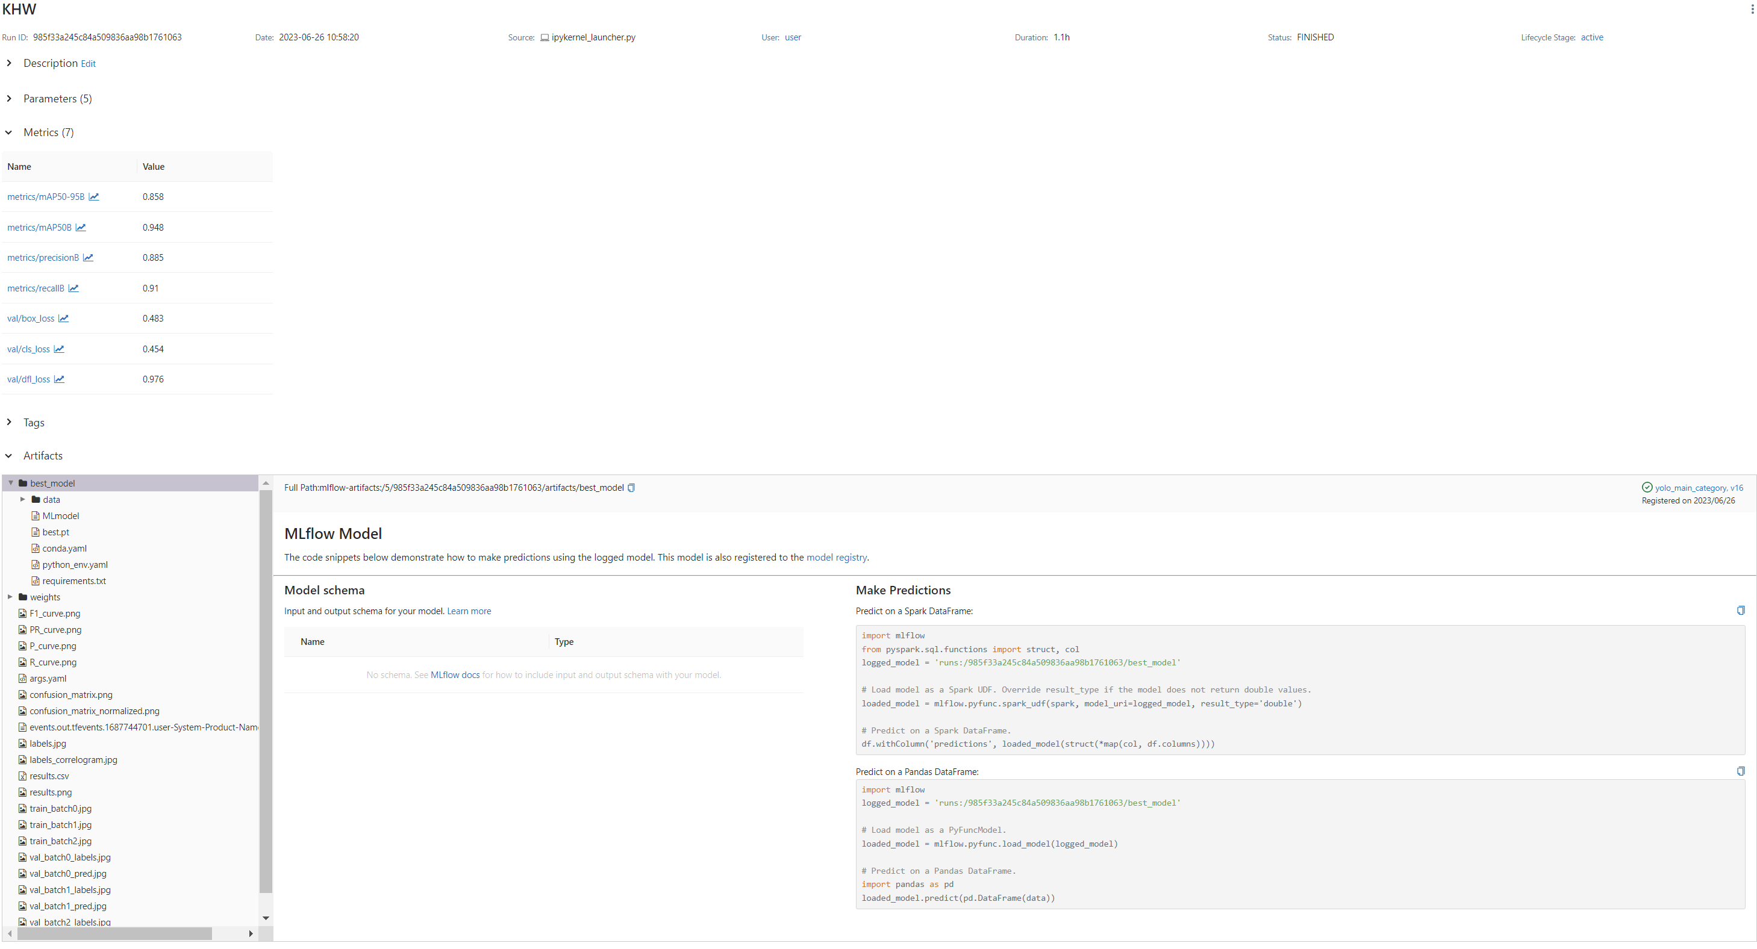Click the registered model checkmark badge
Screen dimensions: 1757x949
pos(1647,487)
